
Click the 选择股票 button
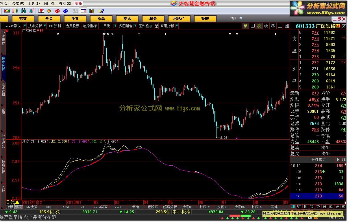click(x=72, y=26)
